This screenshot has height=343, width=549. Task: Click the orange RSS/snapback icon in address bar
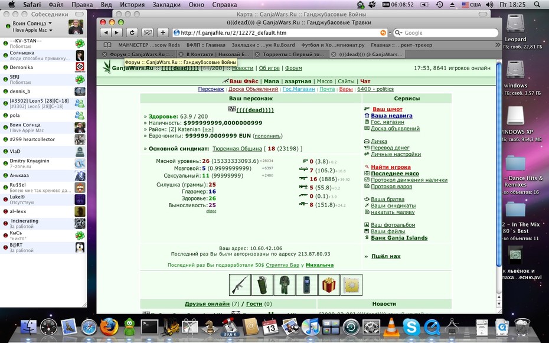[x=383, y=32]
